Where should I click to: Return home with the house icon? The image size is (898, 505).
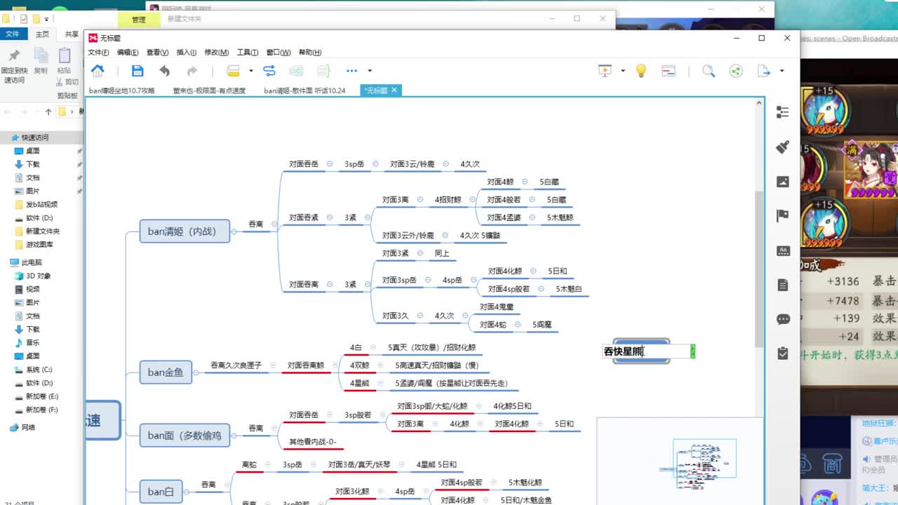pos(98,70)
